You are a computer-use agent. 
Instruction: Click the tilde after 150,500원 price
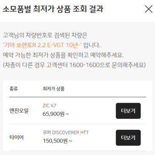pos(70,141)
